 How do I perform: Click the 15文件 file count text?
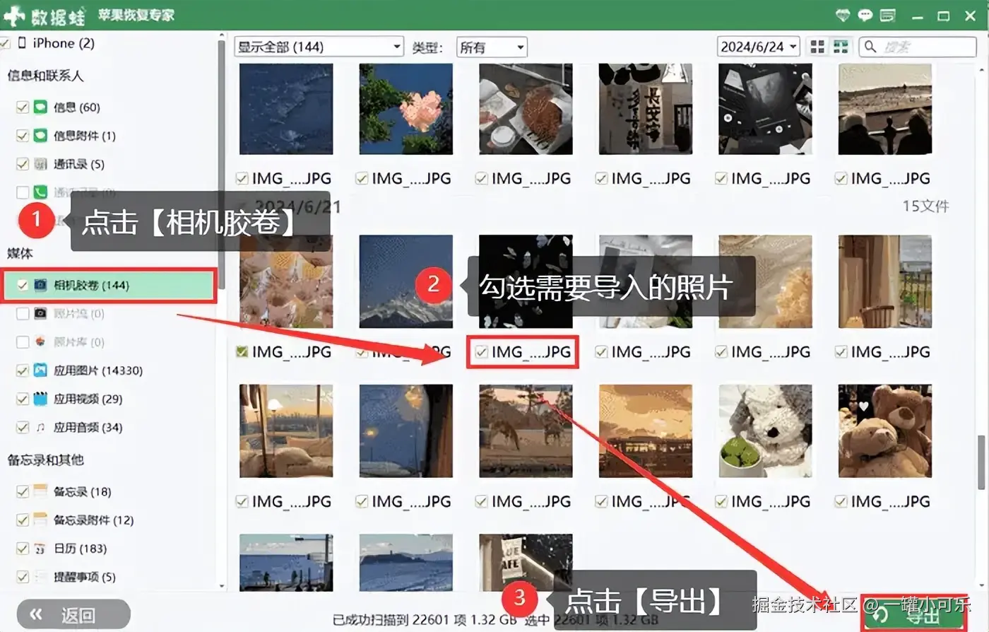[925, 206]
